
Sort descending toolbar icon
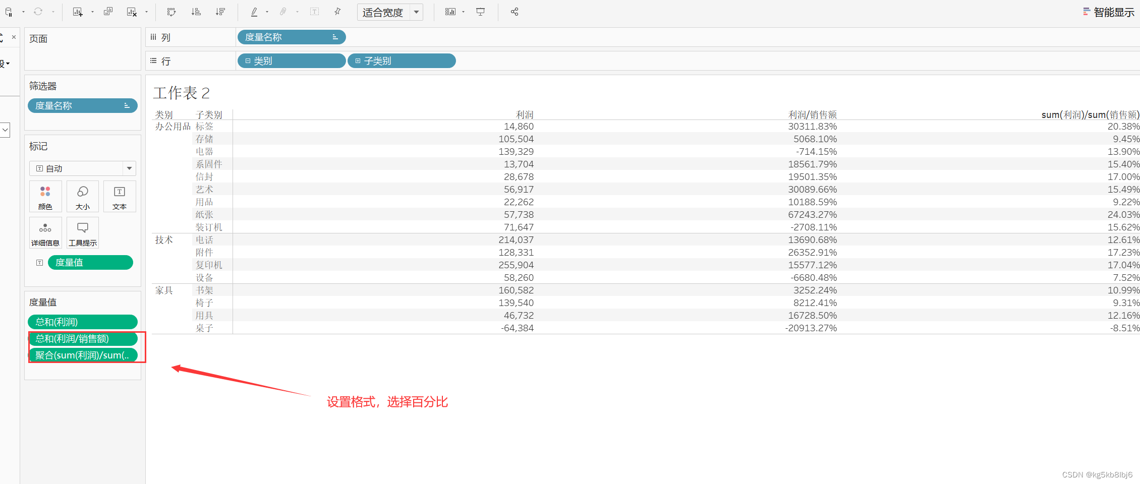[220, 12]
